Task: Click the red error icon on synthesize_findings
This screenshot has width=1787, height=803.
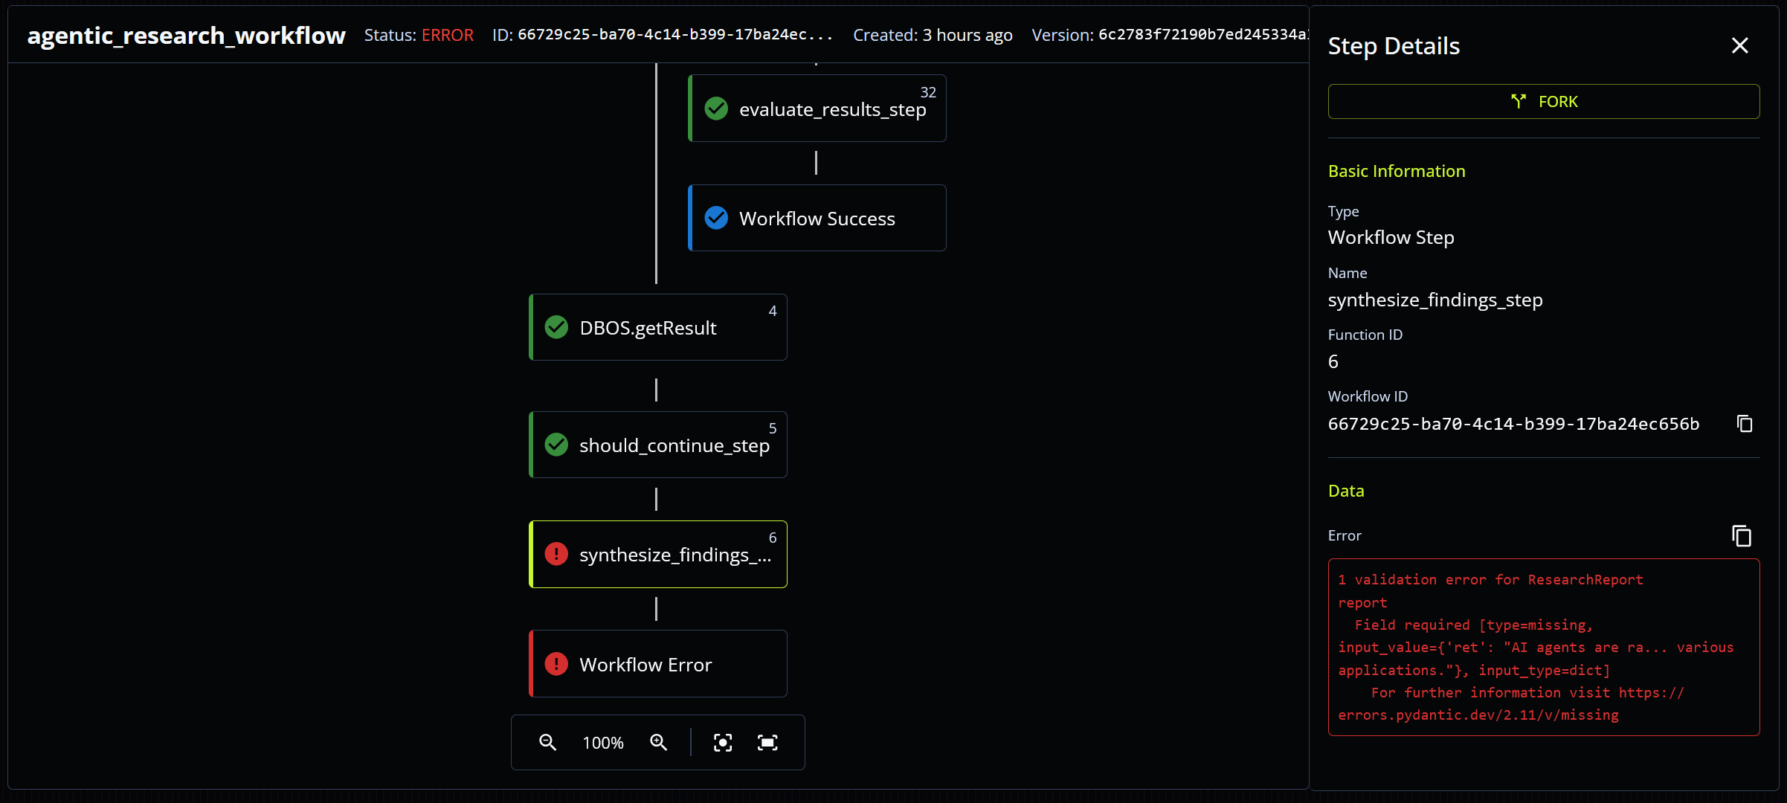Action: [x=556, y=554]
